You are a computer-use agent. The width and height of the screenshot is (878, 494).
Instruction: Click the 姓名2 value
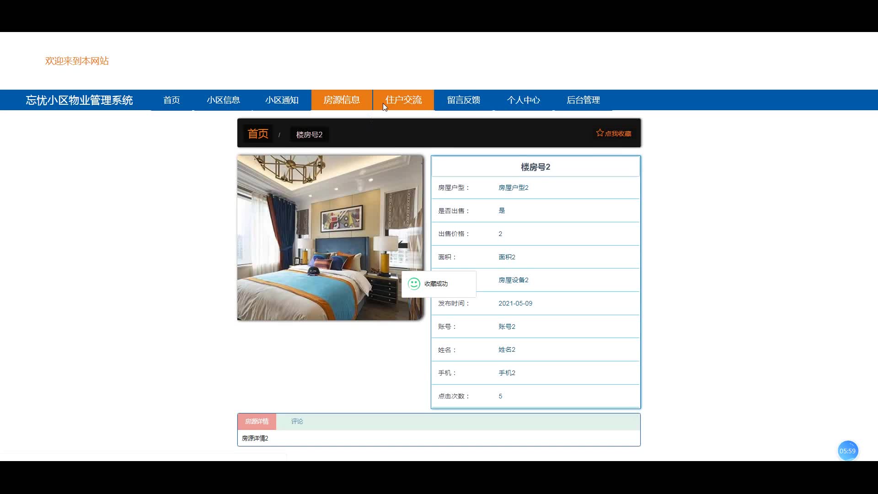[507, 349]
